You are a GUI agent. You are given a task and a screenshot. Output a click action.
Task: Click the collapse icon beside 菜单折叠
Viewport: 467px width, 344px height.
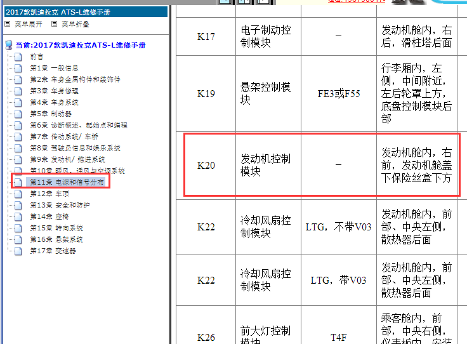coord(54,24)
